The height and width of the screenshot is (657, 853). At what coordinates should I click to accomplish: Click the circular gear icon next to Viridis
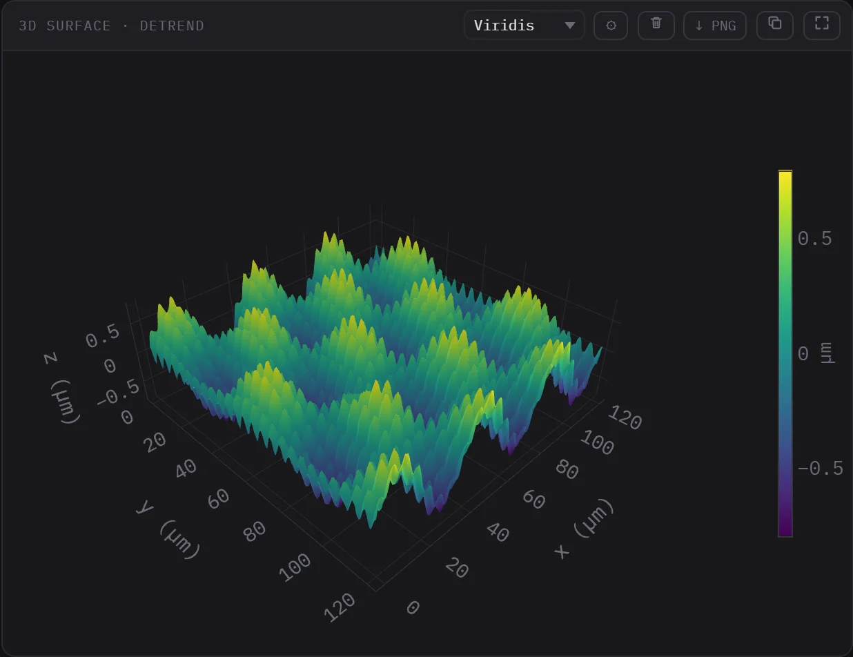coord(611,26)
